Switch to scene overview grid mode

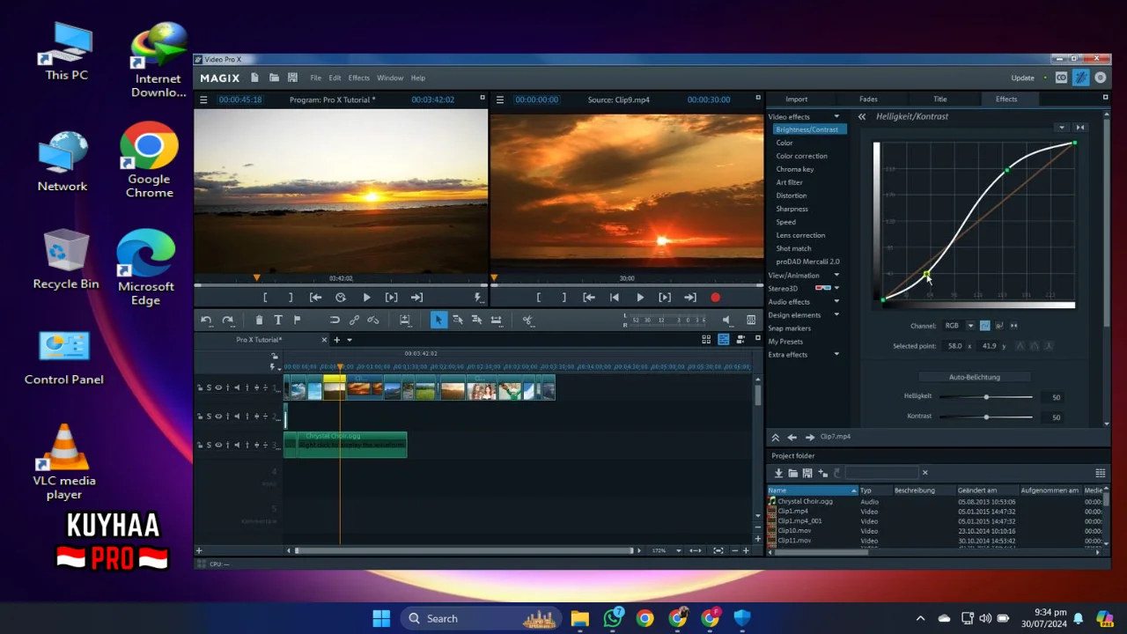tap(706, 339)
